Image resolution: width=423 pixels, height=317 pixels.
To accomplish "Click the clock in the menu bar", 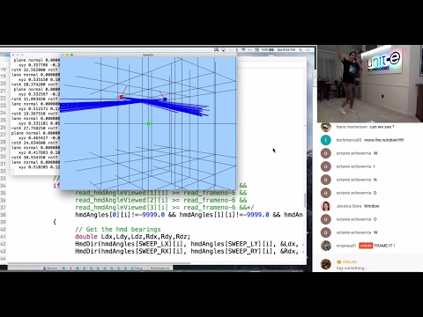I will coord(286,50).
